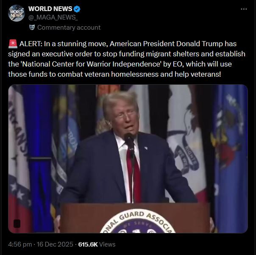The width and height of the screenshot is (256, 255).
Task: Click the Guard Association seal on podium
Action: click(138, 221)
